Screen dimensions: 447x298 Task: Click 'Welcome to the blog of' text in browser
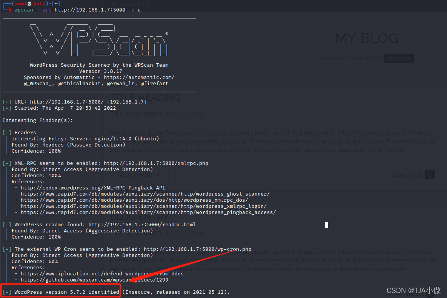coord(351,58)
